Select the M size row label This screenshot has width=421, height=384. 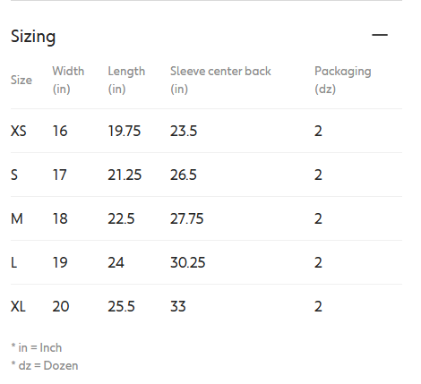[x=17, y=218]
